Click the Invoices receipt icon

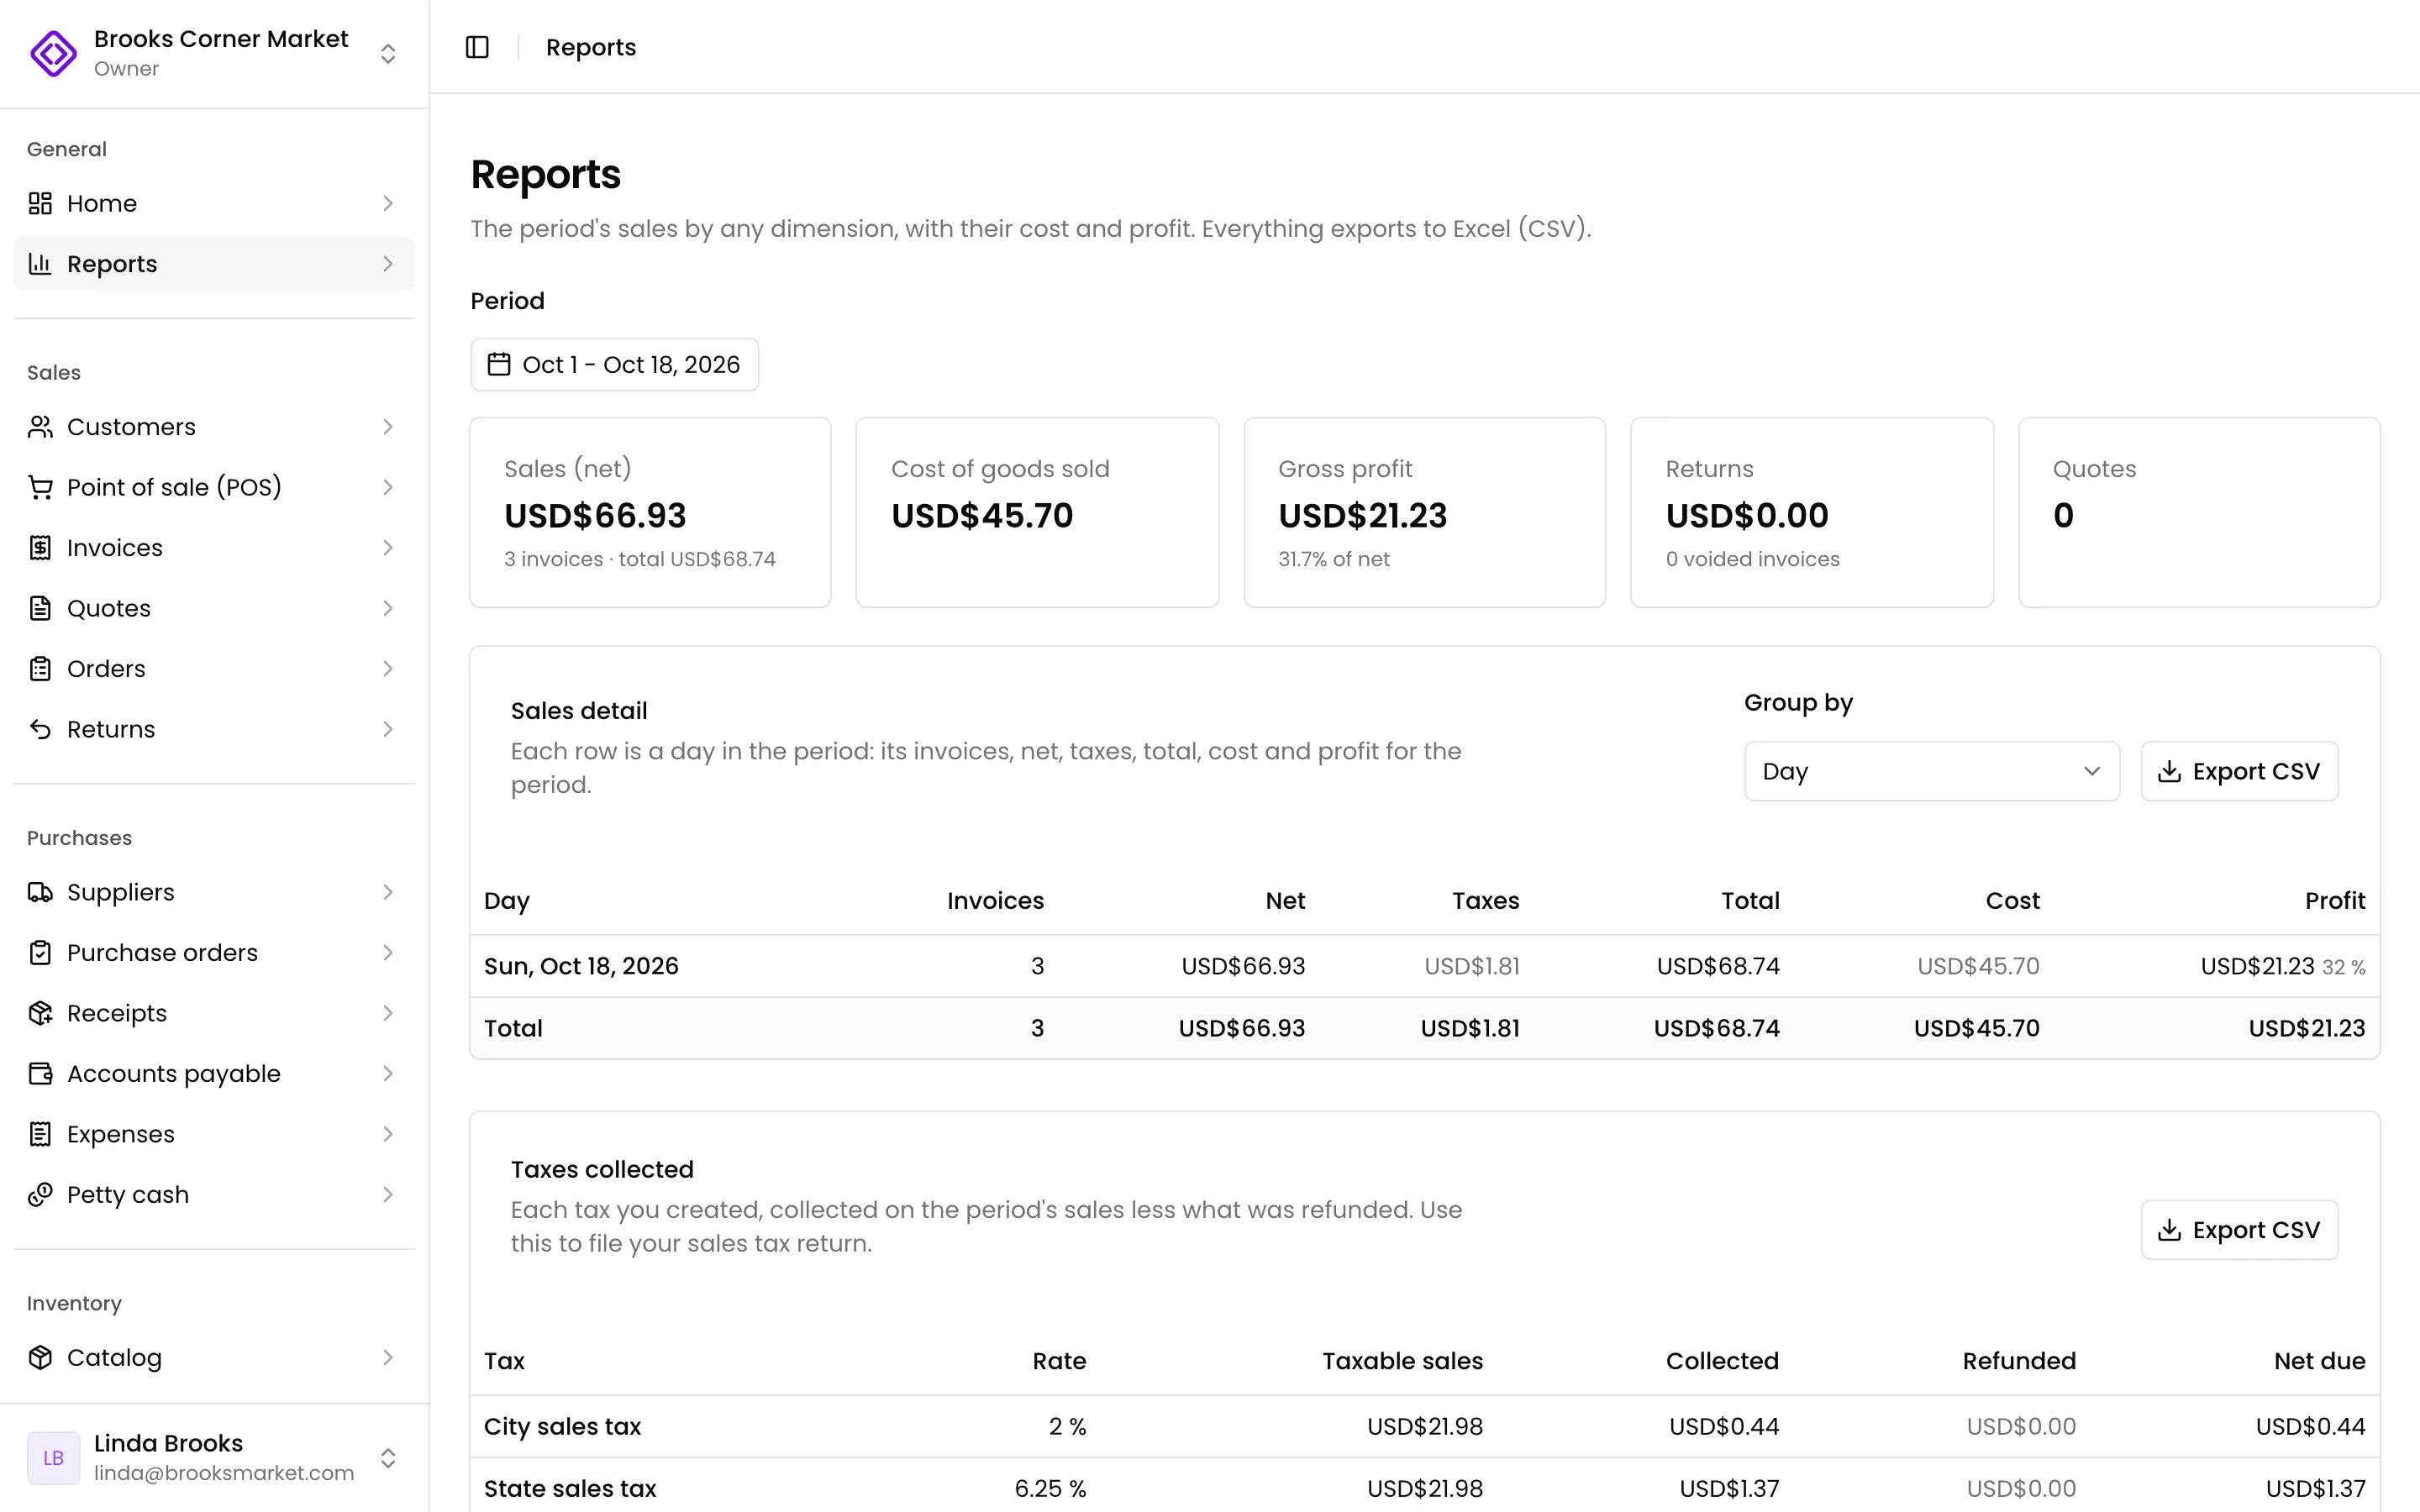tap(40, 548)
